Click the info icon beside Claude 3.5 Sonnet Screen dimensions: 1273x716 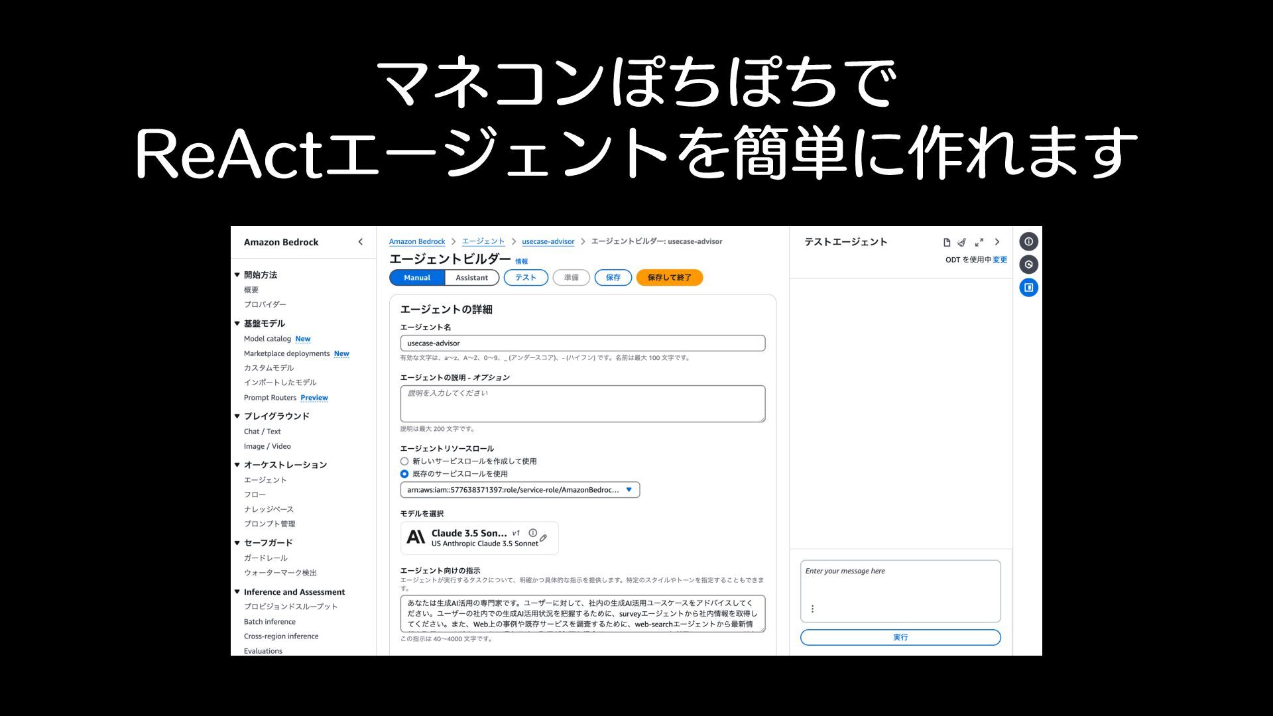point(532,532)
